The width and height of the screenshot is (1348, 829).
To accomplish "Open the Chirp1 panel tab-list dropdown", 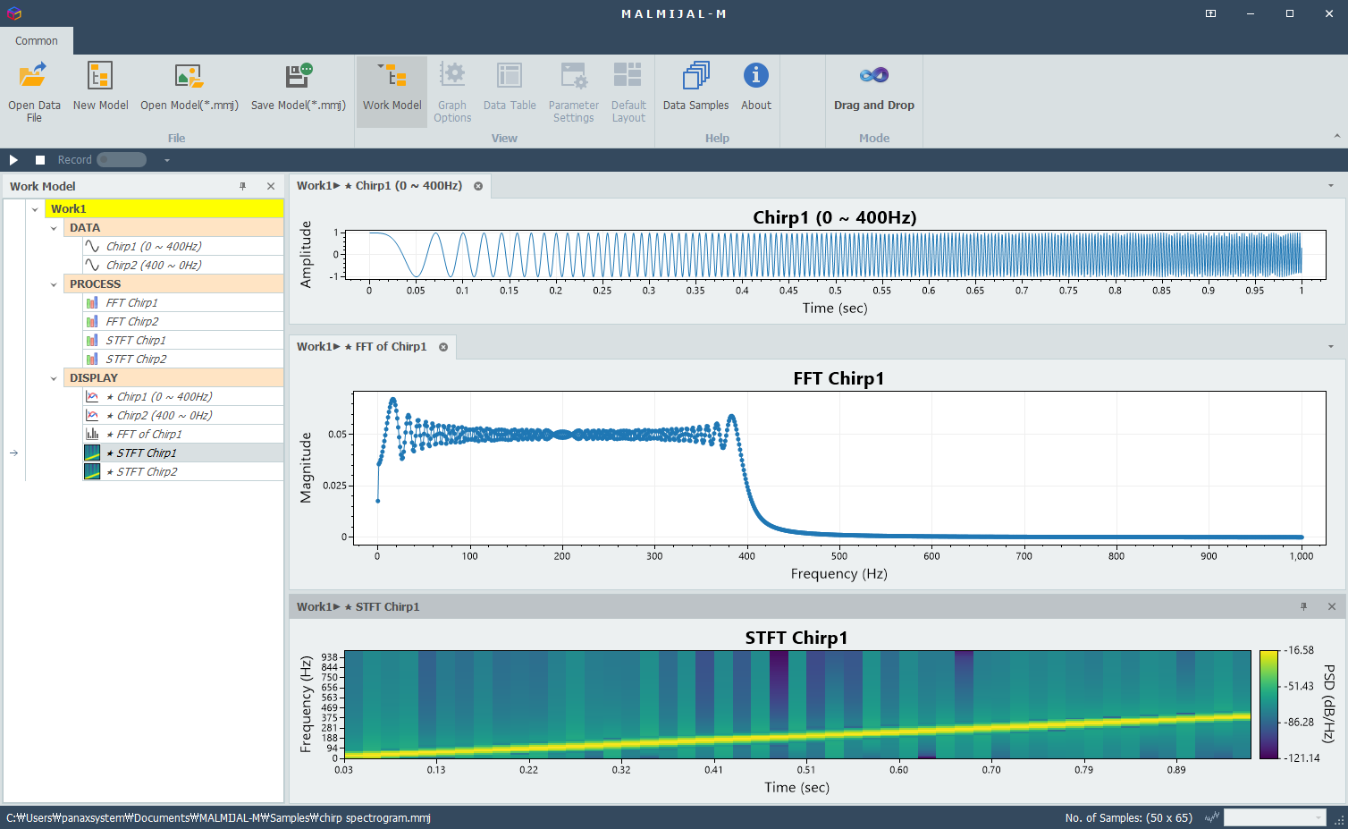I will click(1331, 186).
